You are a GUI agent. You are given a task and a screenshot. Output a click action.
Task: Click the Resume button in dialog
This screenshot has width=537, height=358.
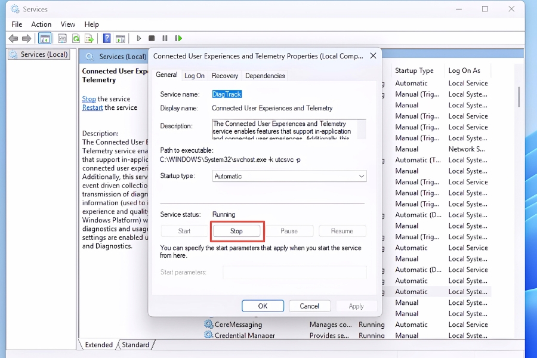coord(342,232)
